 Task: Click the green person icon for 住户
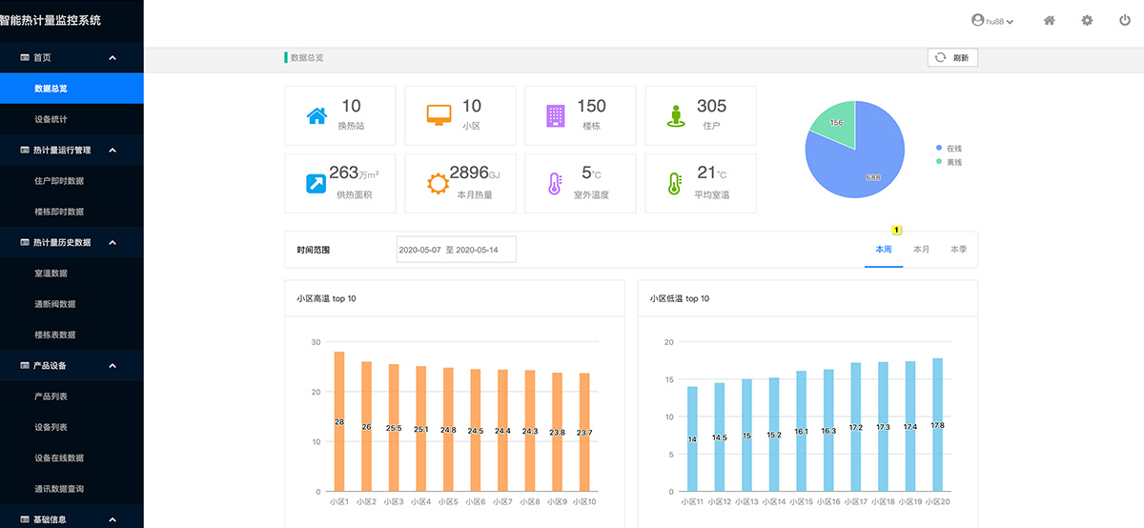(677, 116)
